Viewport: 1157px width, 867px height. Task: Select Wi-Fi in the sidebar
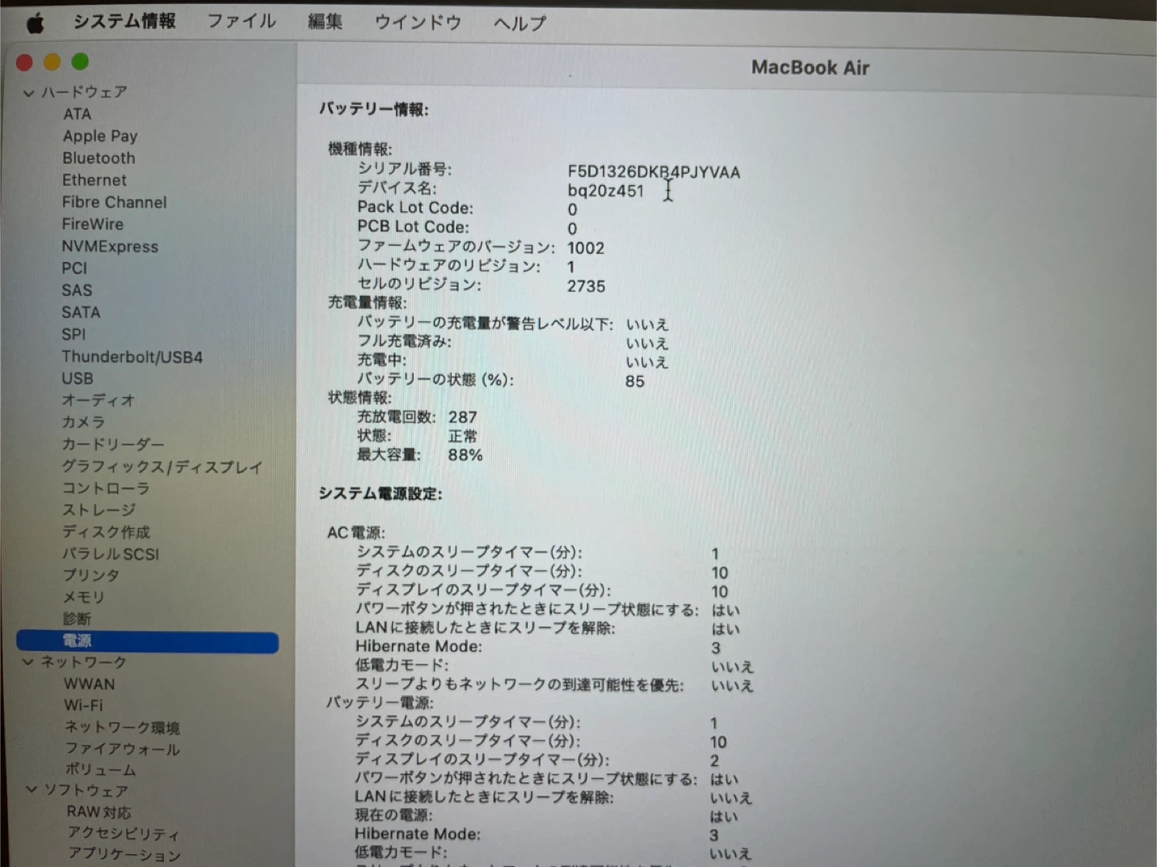click(84, 705)
